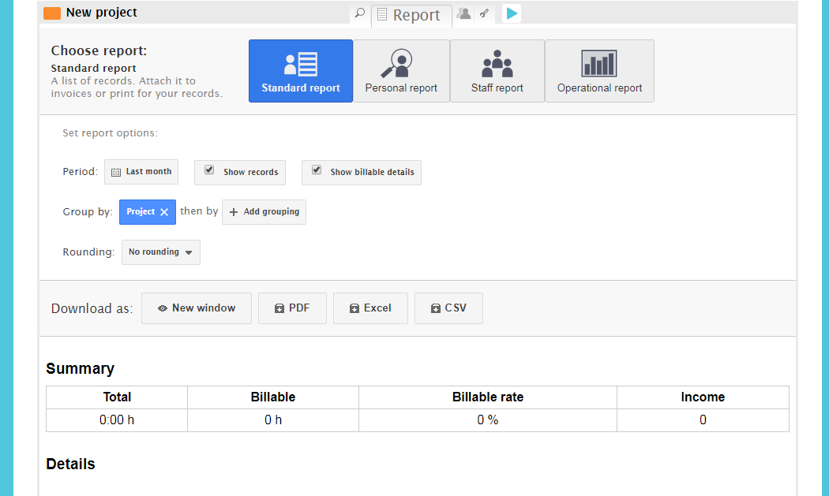The image size is (829, 496).
Task: Switch to the Staff report type
Action: 497,71
